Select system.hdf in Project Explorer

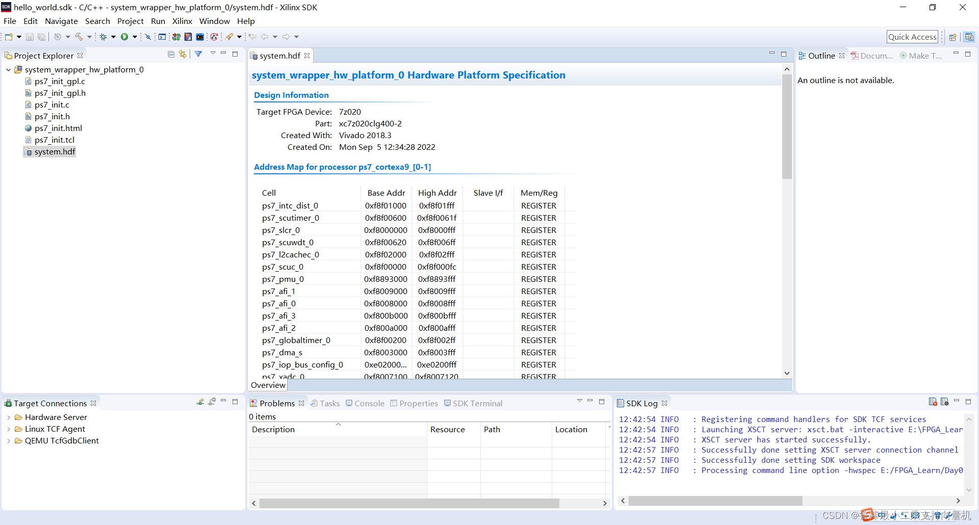pyautogui.click(x=55, y=152)
